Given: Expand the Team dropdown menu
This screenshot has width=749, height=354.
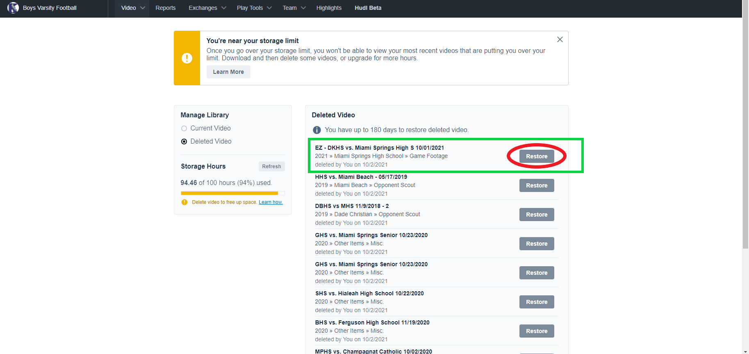Looking at the screenshot, I should (294, 8).
